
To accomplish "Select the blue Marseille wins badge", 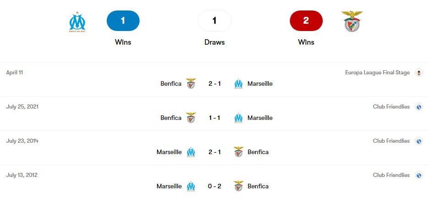I will pyautogui.click(x=123, y=21).
